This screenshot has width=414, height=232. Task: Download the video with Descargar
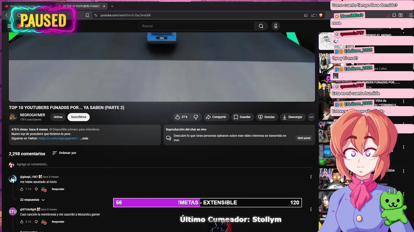point(292,117)
